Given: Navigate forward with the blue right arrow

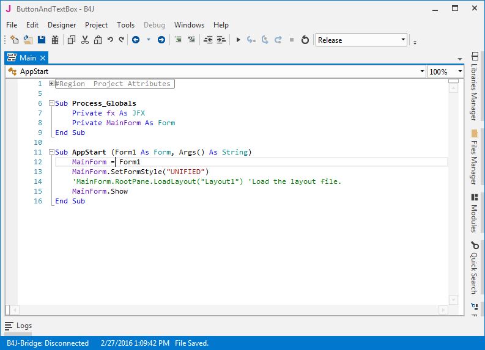Looking at the screenshot, I should coord(161,40).
